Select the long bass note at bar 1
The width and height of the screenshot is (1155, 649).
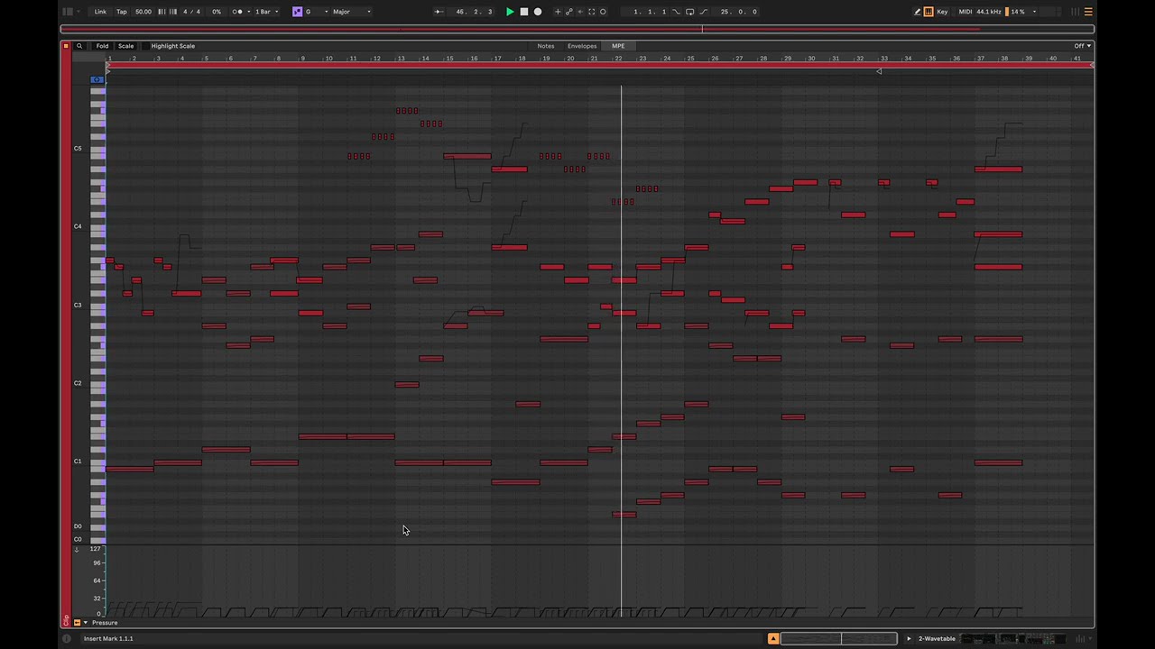click(130, 469)
